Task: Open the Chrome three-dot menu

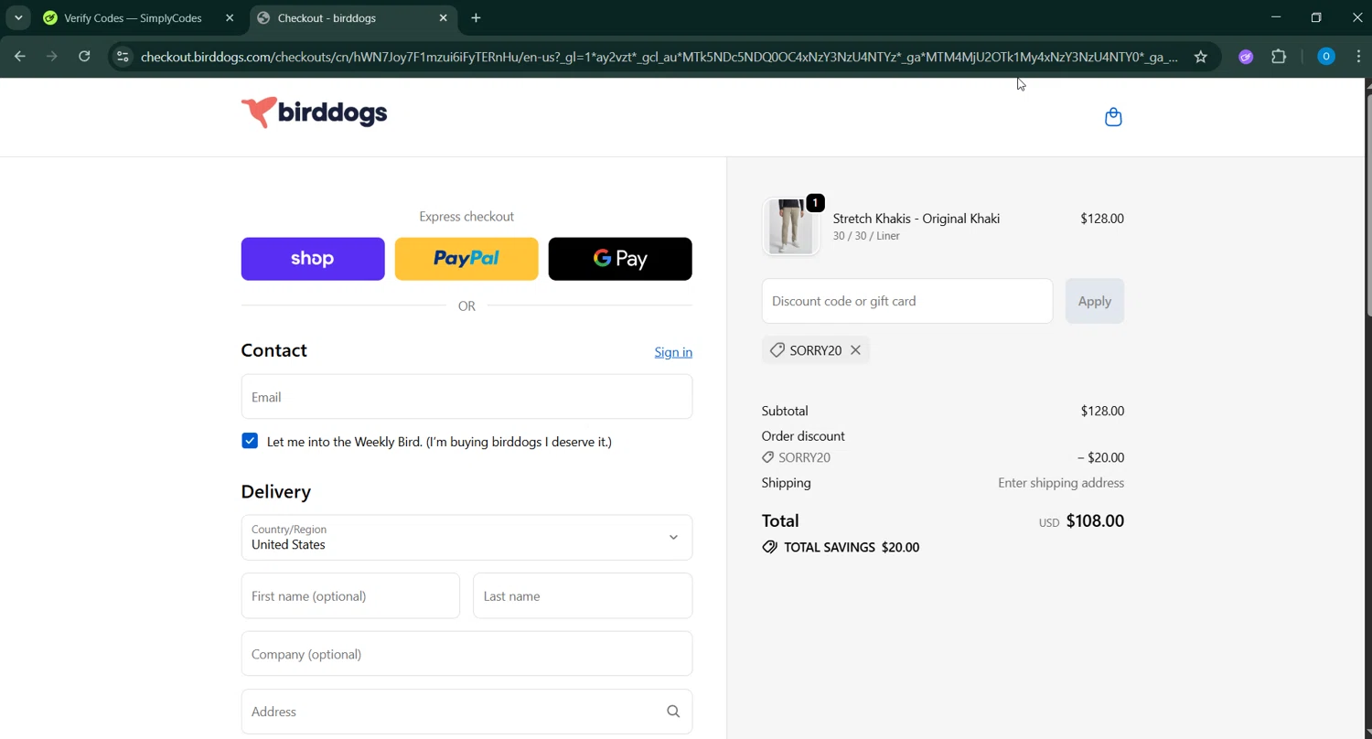Action: point(1358,57)
